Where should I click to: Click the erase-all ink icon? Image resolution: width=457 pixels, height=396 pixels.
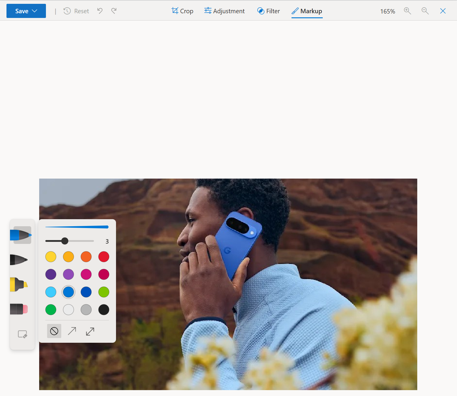[x=22, y=334]
